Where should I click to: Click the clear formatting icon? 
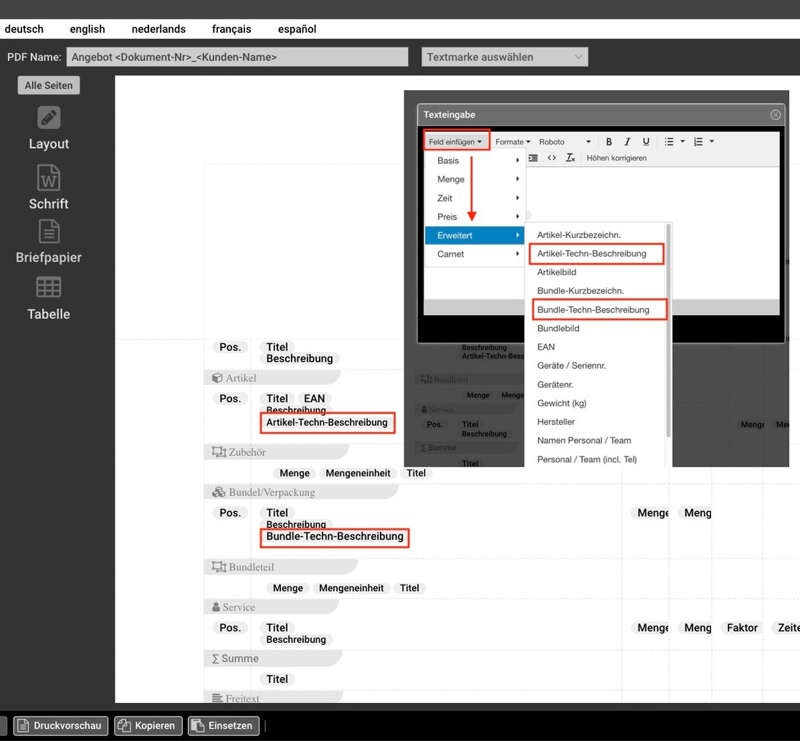point(570,158)
